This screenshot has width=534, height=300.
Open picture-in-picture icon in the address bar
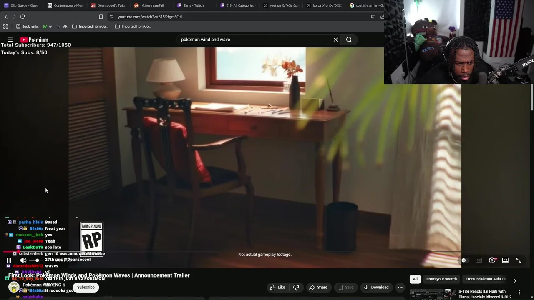tap(373, 17)
